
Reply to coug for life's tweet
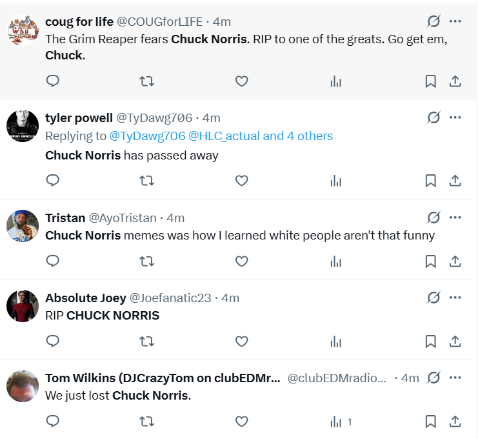click(x=53, y=81)
